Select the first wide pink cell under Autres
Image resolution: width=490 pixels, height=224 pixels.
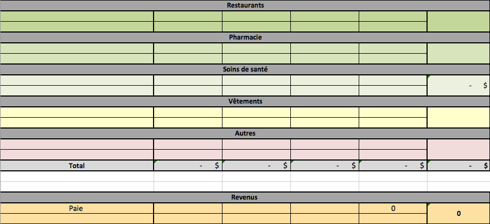[77, 144]
